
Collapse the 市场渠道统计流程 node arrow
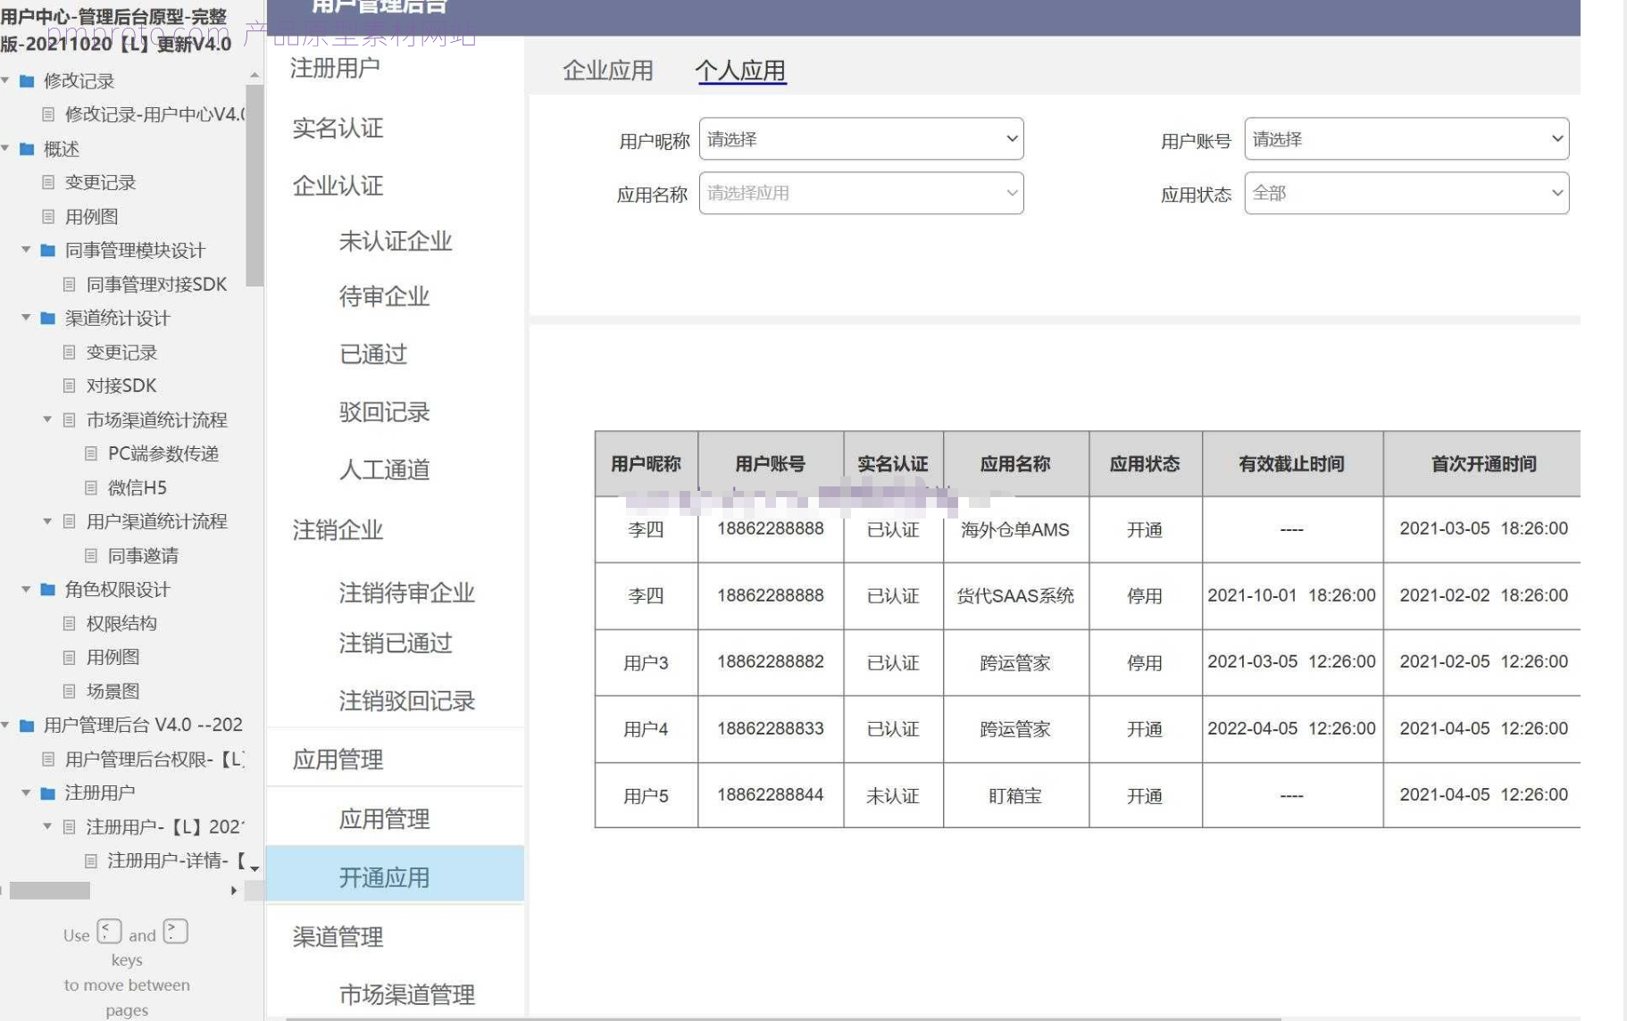(48, 420)
